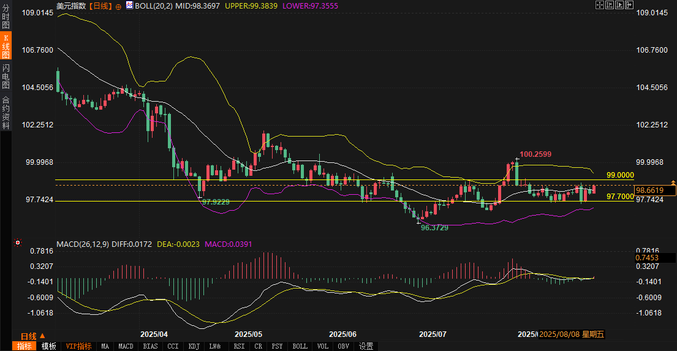Screen dimensions: 677x351
Task: Click the 2025/06 date axis label
Action: (343, 334)
